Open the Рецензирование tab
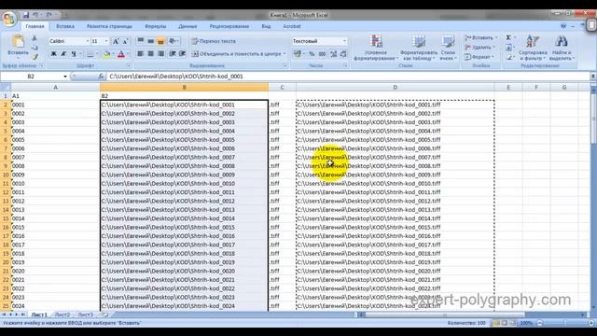 [229, 26]
